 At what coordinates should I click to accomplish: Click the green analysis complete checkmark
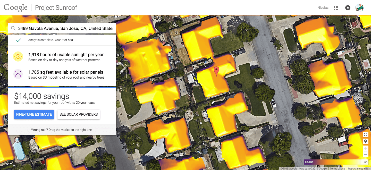pos(18,40)
